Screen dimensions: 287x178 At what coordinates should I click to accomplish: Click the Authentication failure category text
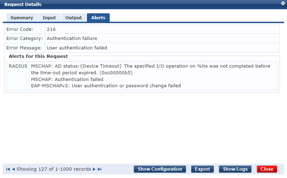(x=72, y=39)
